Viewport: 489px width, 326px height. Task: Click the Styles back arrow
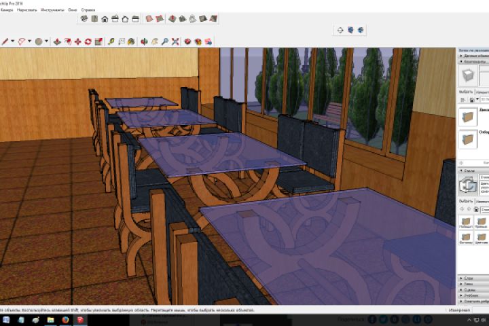pyautogui.click(x=462, y=209)
